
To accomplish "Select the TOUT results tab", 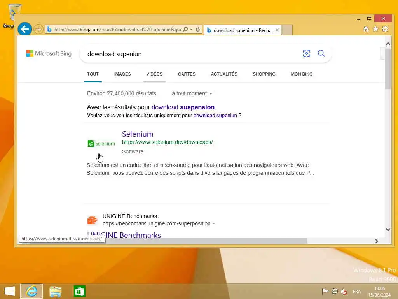I will [x=93, y=74].
